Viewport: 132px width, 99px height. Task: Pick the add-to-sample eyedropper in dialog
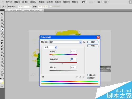[80, 77]
